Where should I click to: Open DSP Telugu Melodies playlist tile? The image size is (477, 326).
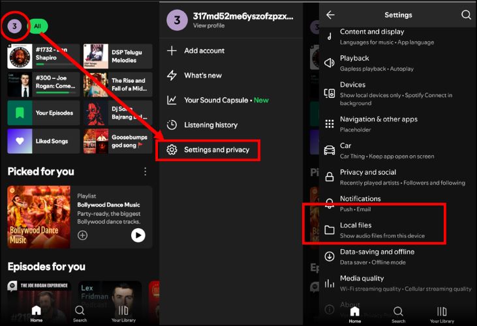(x=117, y=56)
